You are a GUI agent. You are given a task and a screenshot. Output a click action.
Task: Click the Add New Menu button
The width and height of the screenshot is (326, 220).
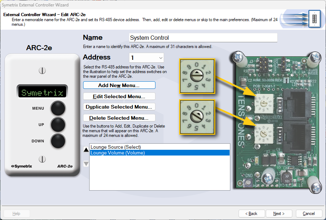(x=119, y=86)
